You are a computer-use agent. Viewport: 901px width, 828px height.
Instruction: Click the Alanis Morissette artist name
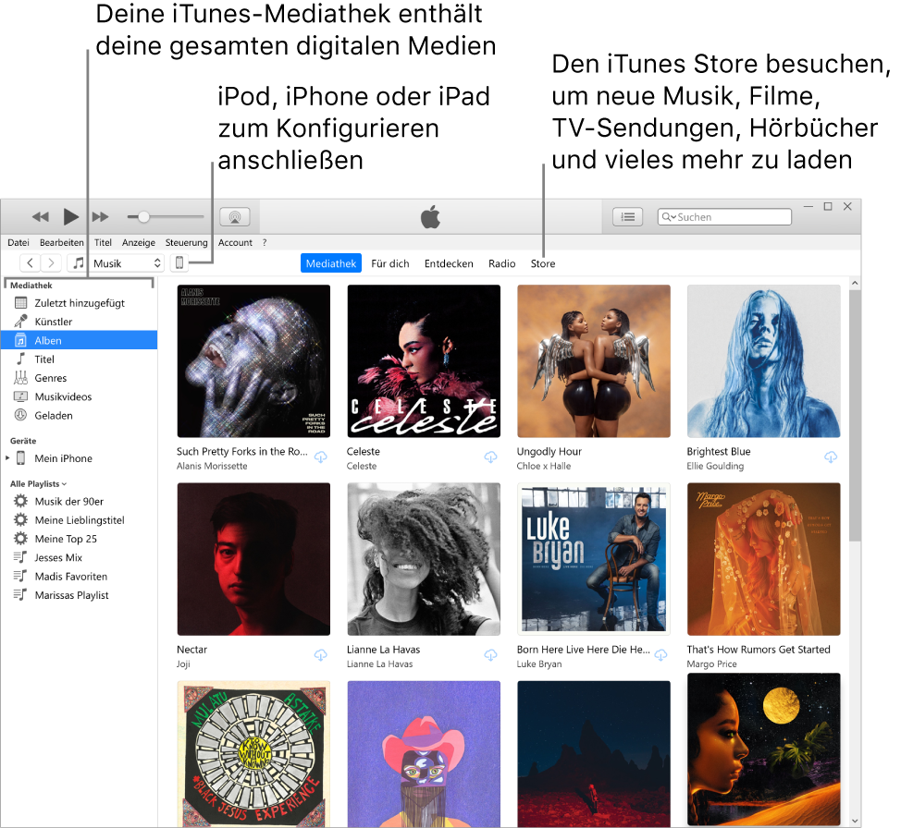click(x=212, y=467)
